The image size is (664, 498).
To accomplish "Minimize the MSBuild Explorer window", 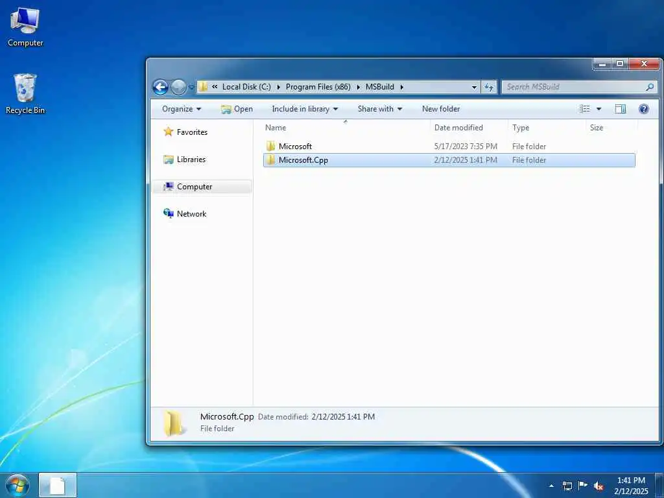I will click(x=602, y=64).
